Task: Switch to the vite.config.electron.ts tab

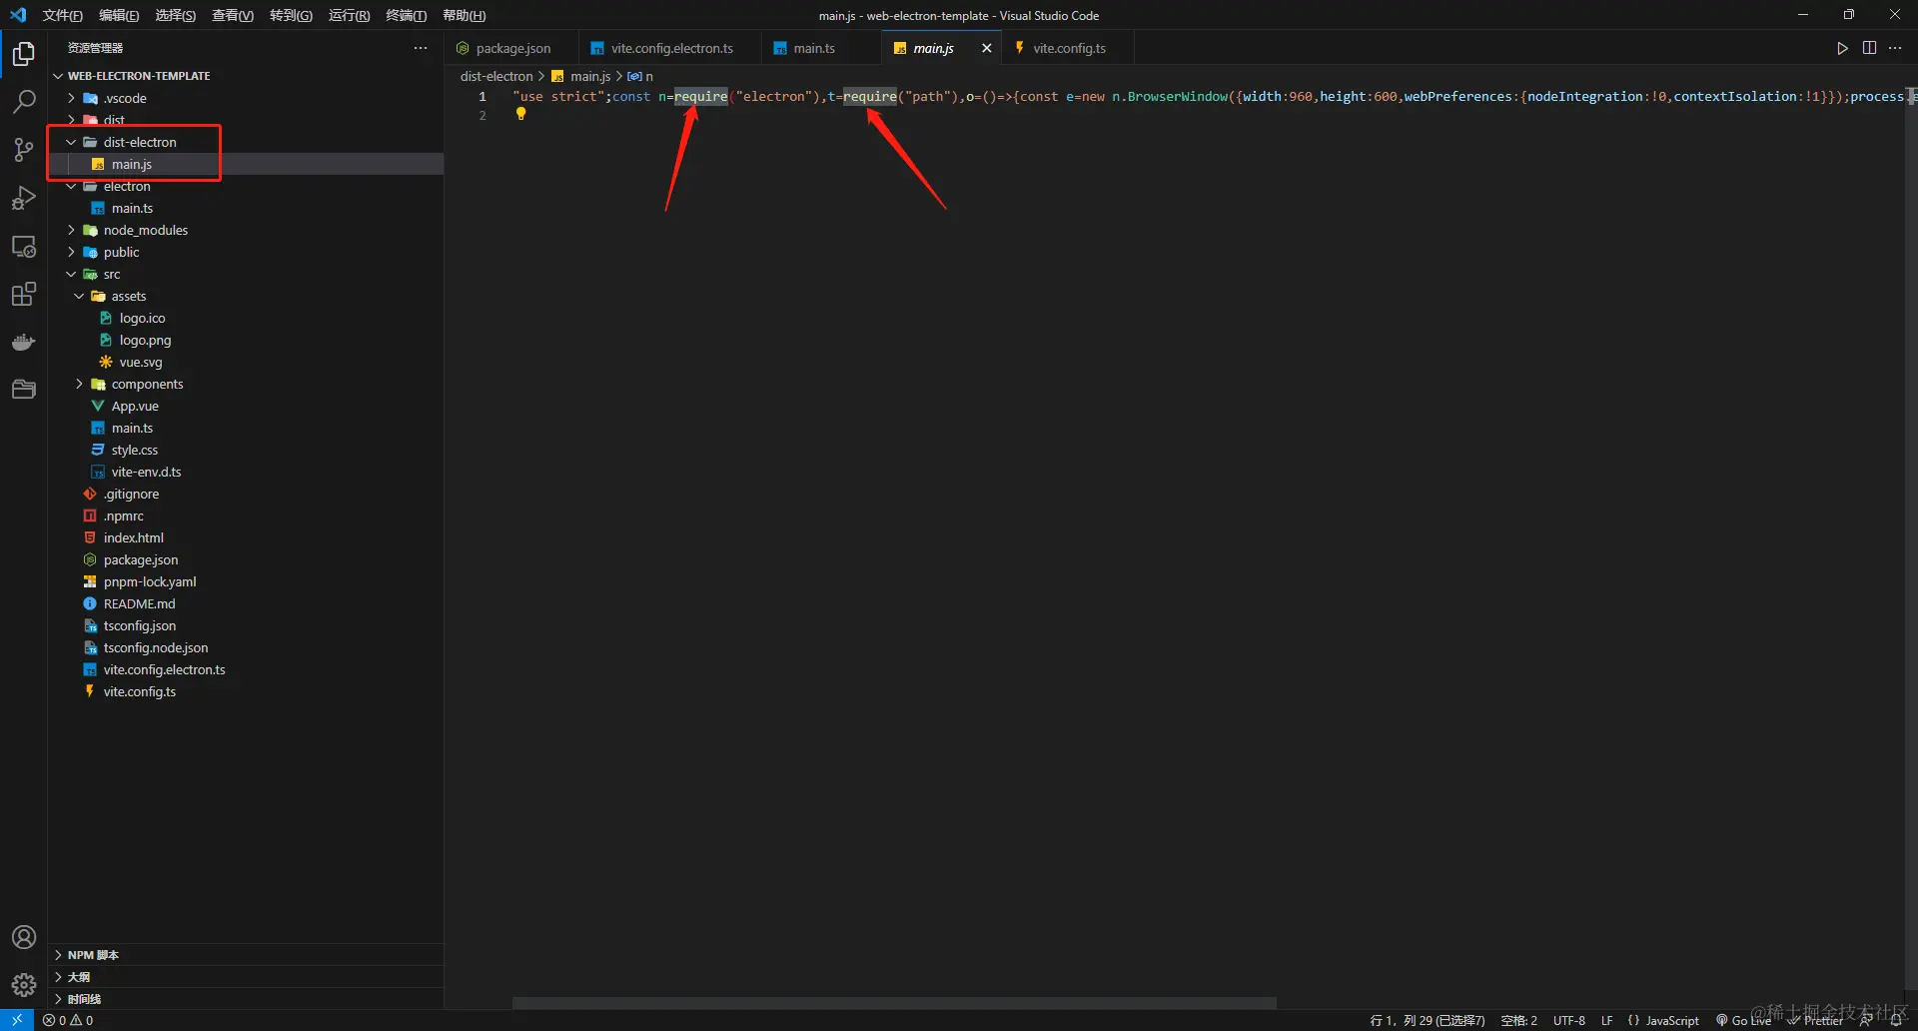Action: coord(670,48)
